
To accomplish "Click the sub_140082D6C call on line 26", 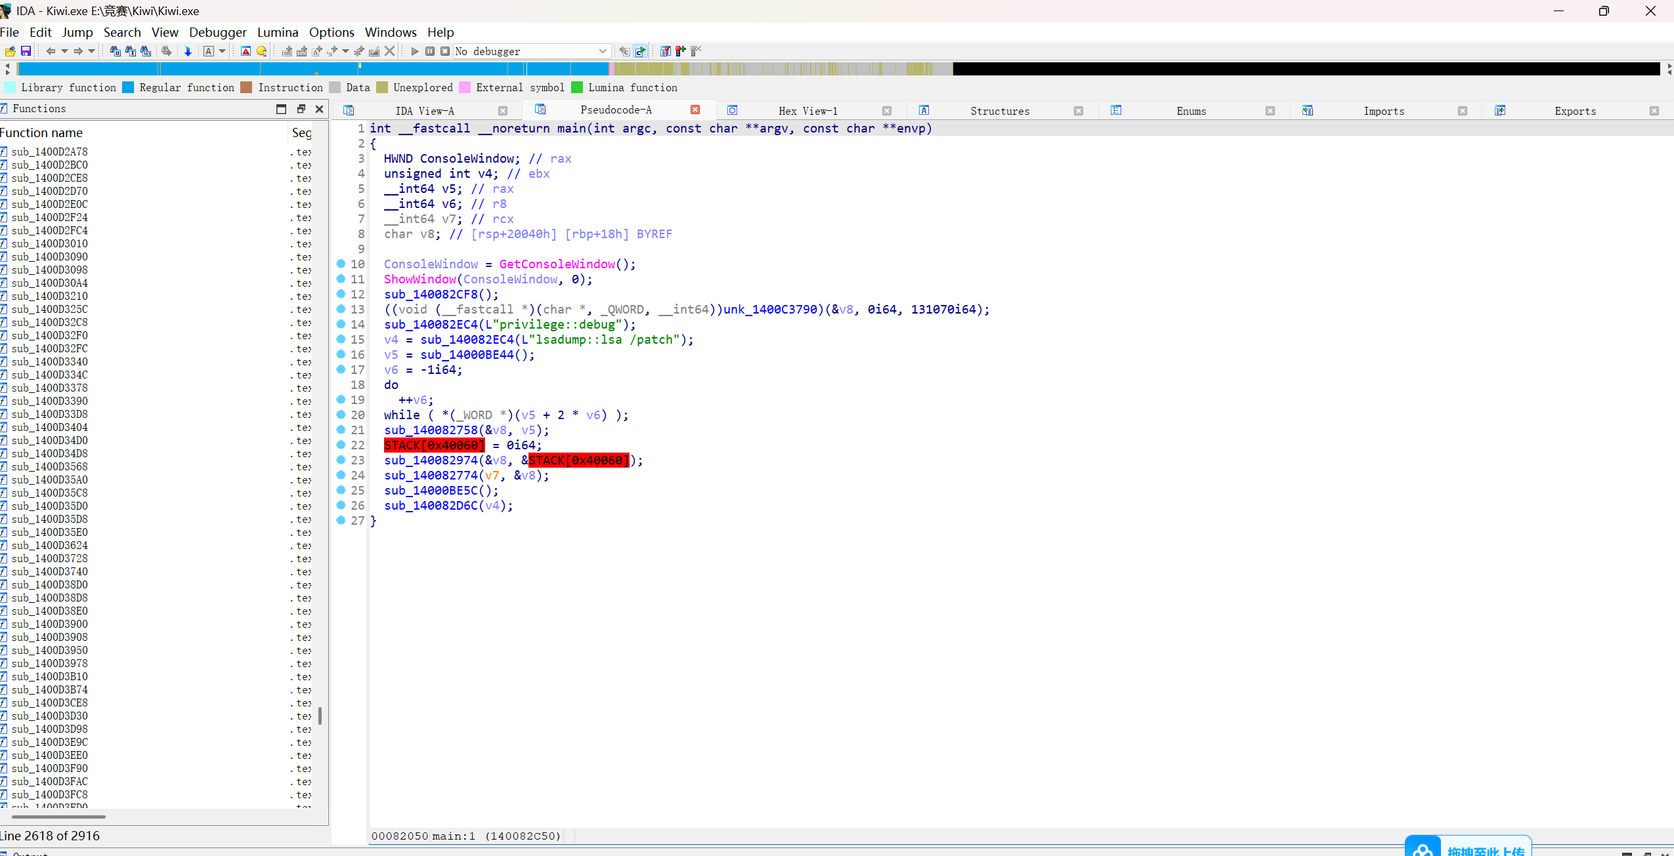I will 431,505.
